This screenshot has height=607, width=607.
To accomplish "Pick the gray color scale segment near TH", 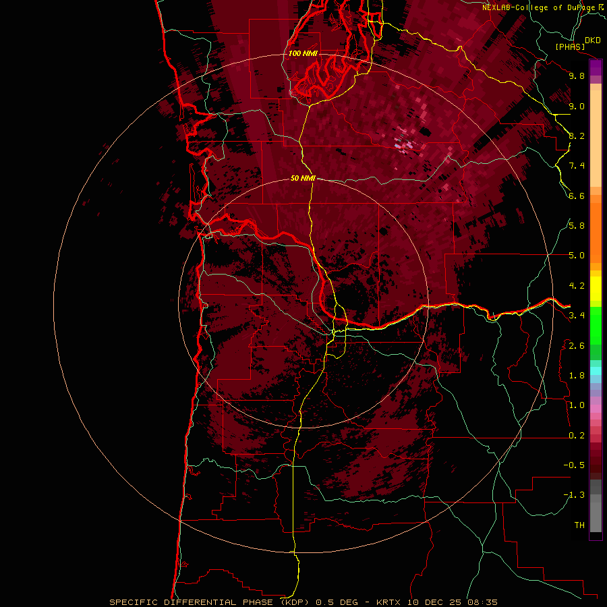I will [x=596, y=517].
